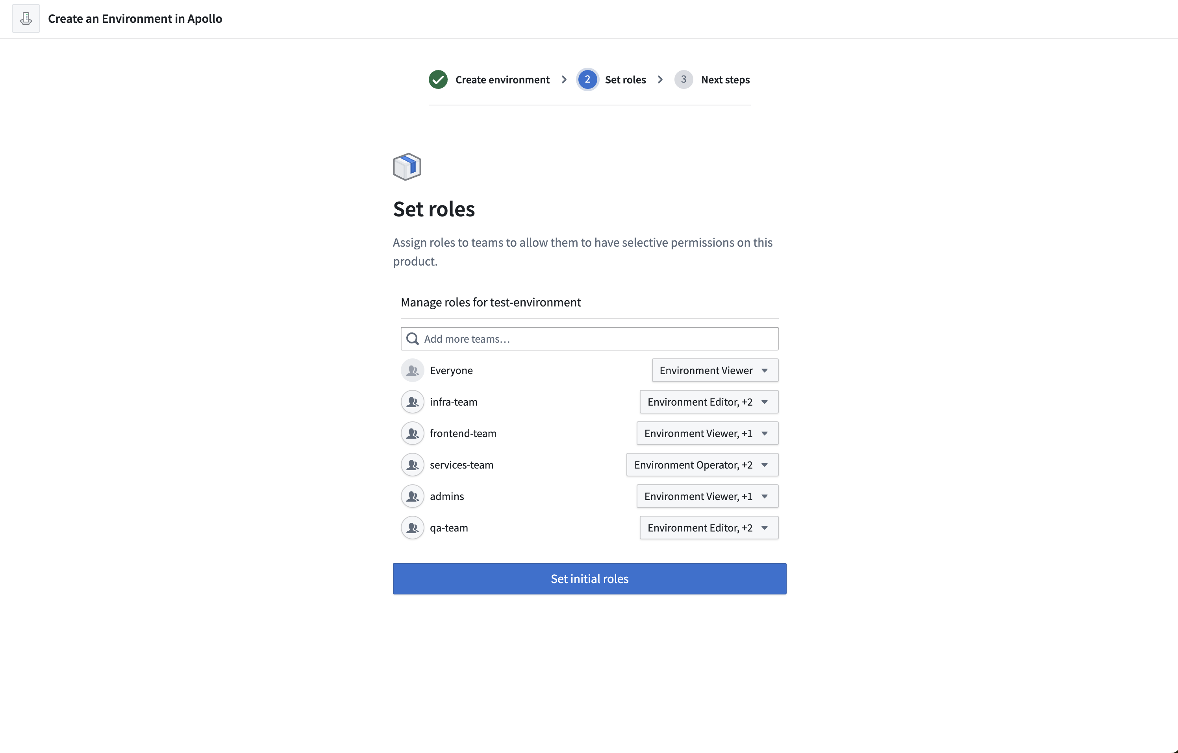
Task: Open infra-team's Environment Editor role dropdown
Action: (709, 402)
